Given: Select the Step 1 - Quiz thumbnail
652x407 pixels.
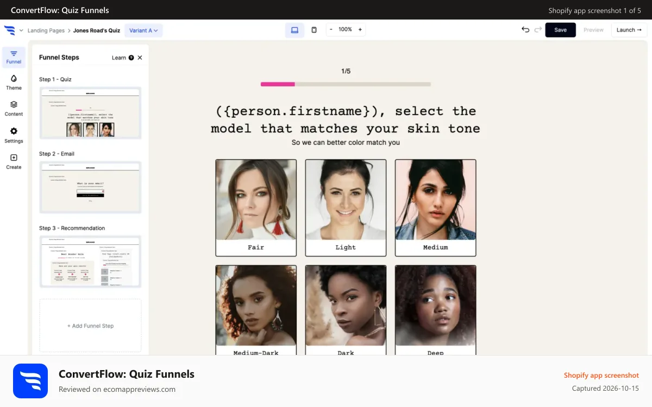Looking at the screenshot, I should [x=90, y=113].
